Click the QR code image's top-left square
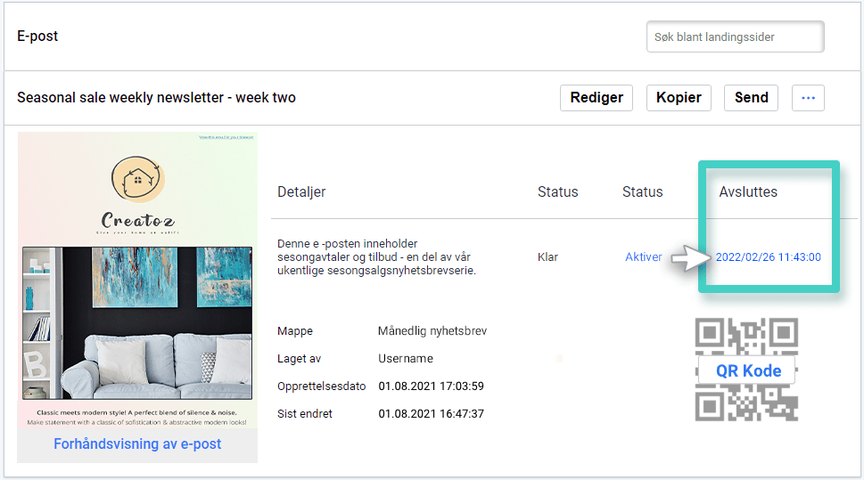The height and width of the screenshot is (480, 864). pyautogui.click(x=711, y=334)
